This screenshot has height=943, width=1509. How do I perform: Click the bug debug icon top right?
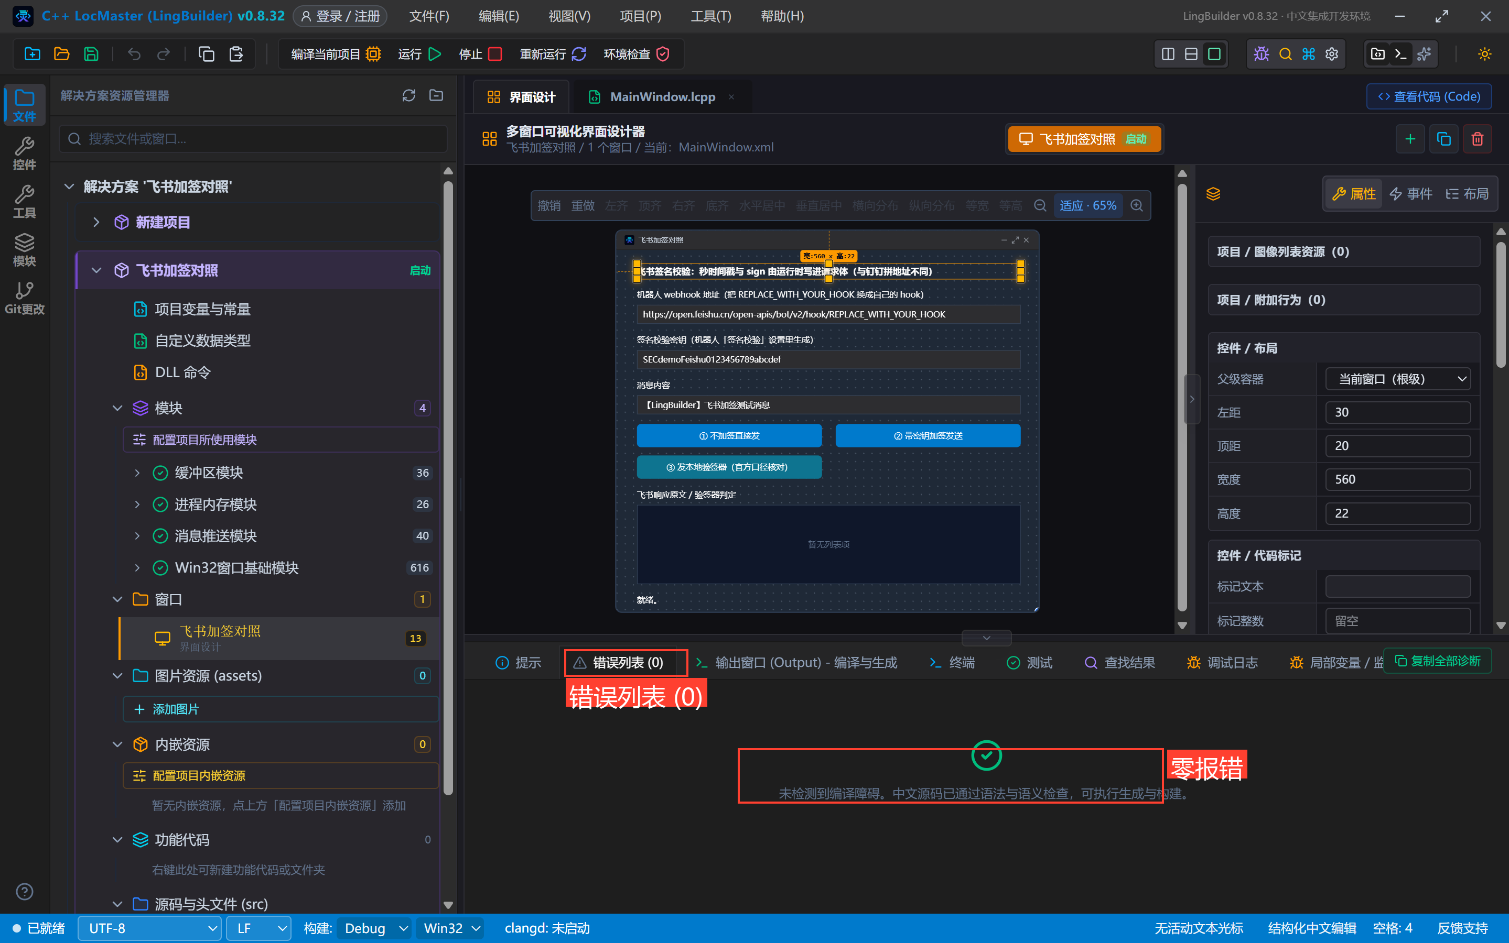(x=1261, y=54)
